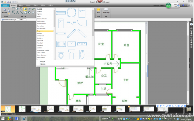Pick the first toilet stamp with oval seat
194x121 pixels.
click(61, 54)
